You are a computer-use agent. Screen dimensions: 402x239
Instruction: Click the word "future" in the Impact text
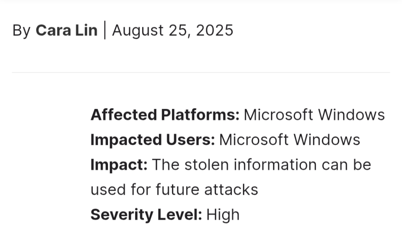[x=177, y=190]
